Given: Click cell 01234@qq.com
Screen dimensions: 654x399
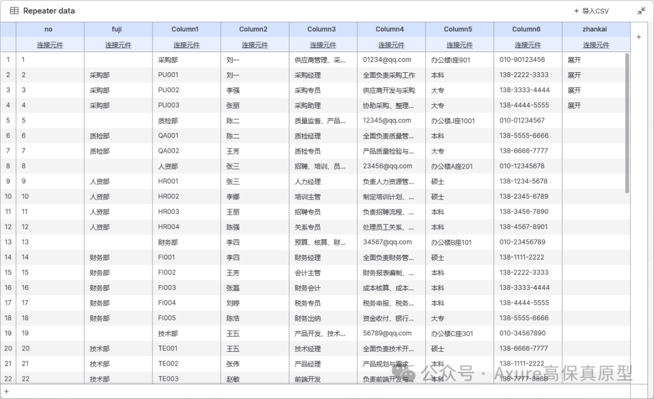Looking at the screenshot, I should 391,60.
